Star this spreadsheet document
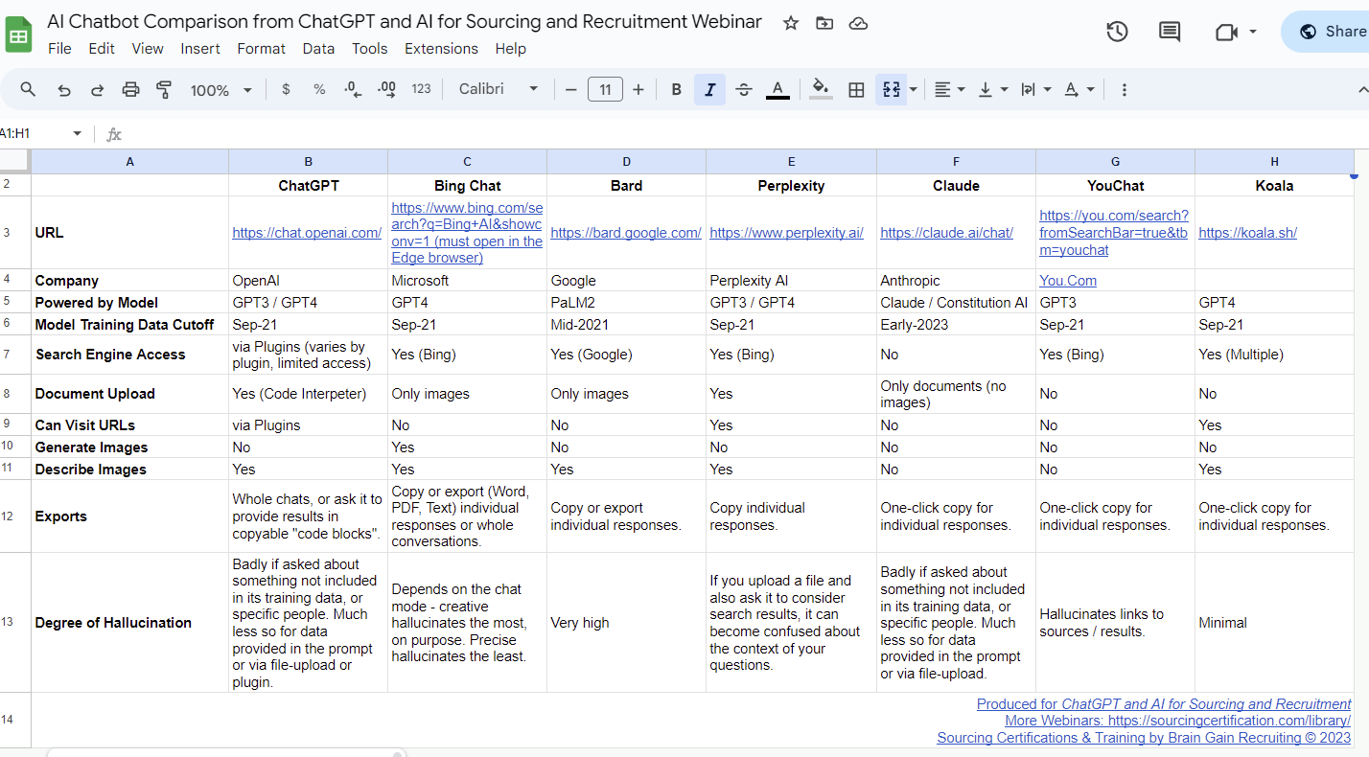1369x757 pixels. 791,23
